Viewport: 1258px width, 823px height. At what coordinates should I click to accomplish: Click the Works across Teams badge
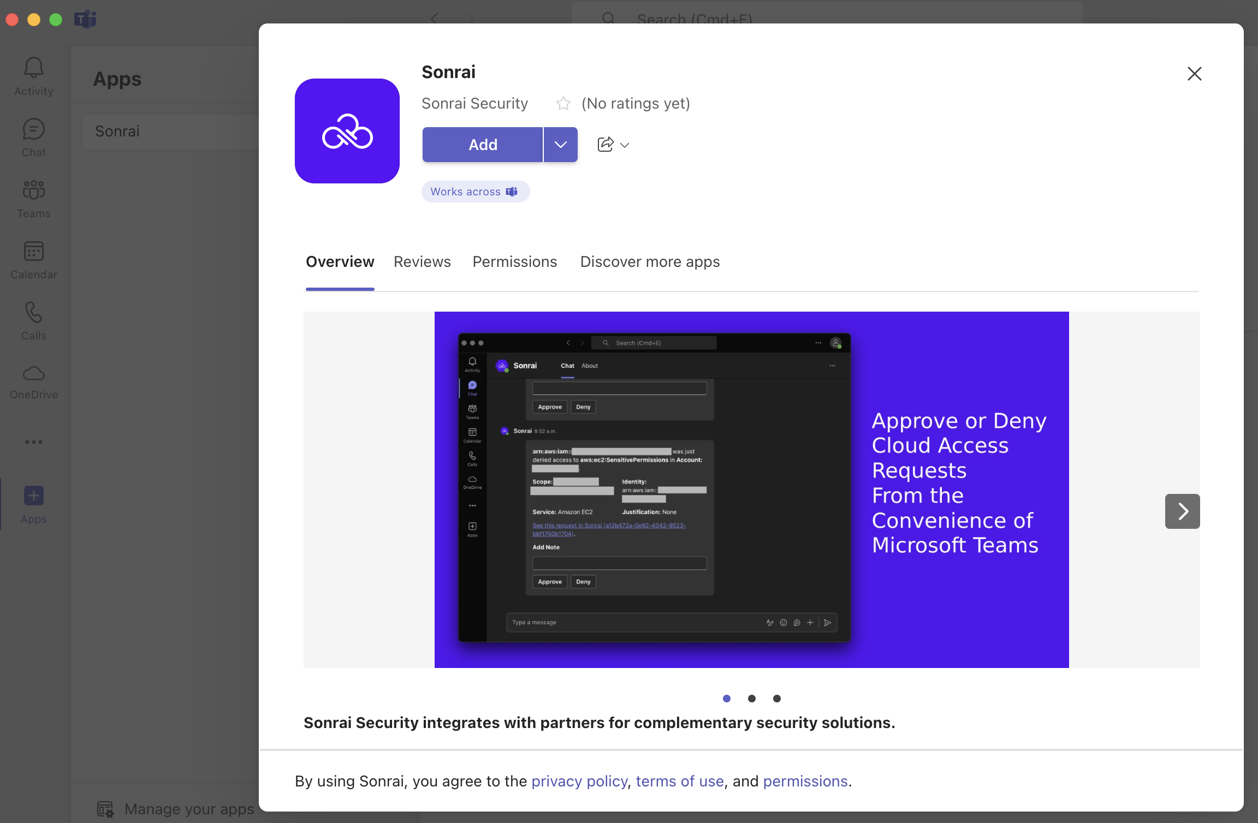(x=476, y=192)
